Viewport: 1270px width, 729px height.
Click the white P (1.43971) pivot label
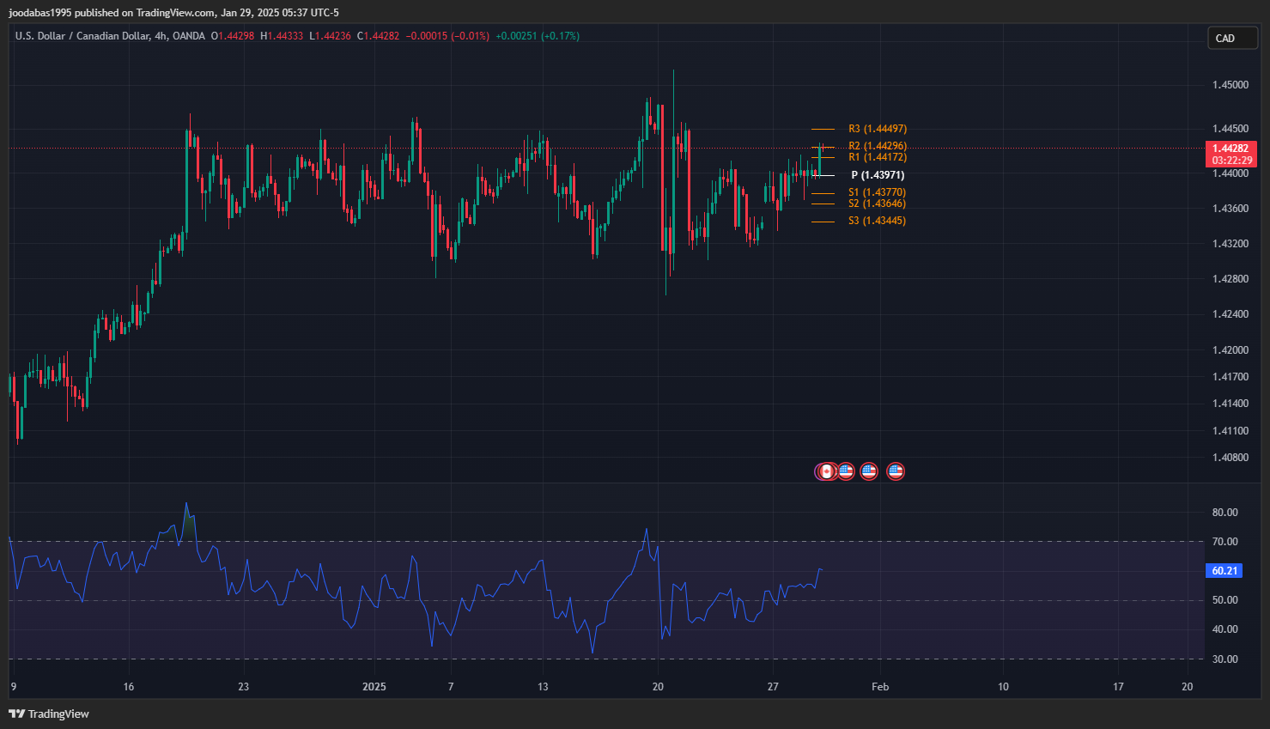pos(877,175)
